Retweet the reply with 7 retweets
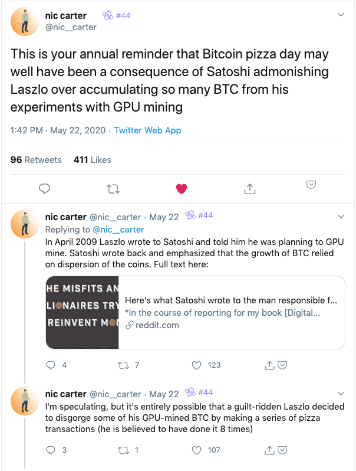The width and height of the screenshot is (356, 471). [x=123, y=365]
